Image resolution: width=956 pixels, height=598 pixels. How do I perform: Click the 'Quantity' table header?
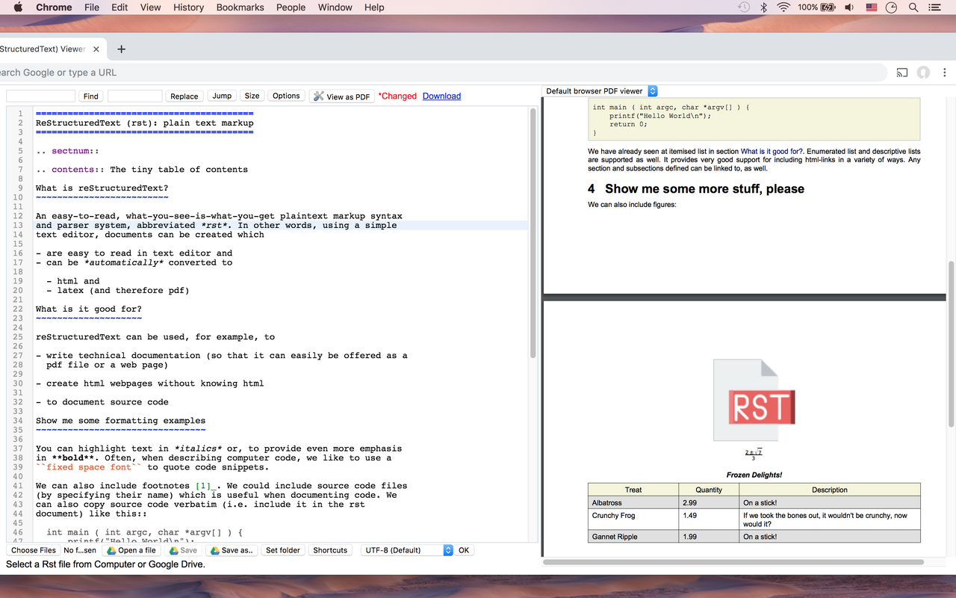pyautogui.click(x=708, y=490)
